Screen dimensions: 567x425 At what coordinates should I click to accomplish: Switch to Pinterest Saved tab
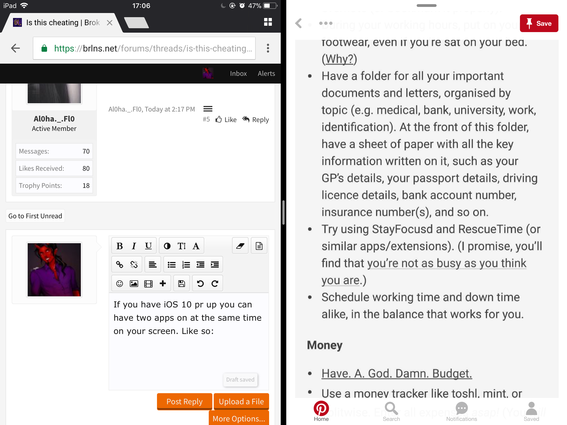pyautogui.click(x=531, y=411)
